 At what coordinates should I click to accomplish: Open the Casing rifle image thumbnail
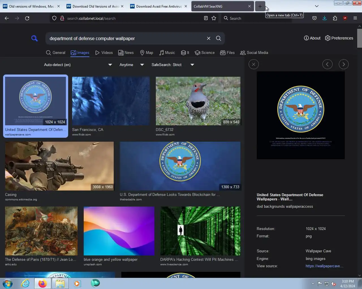coord(59,166)
